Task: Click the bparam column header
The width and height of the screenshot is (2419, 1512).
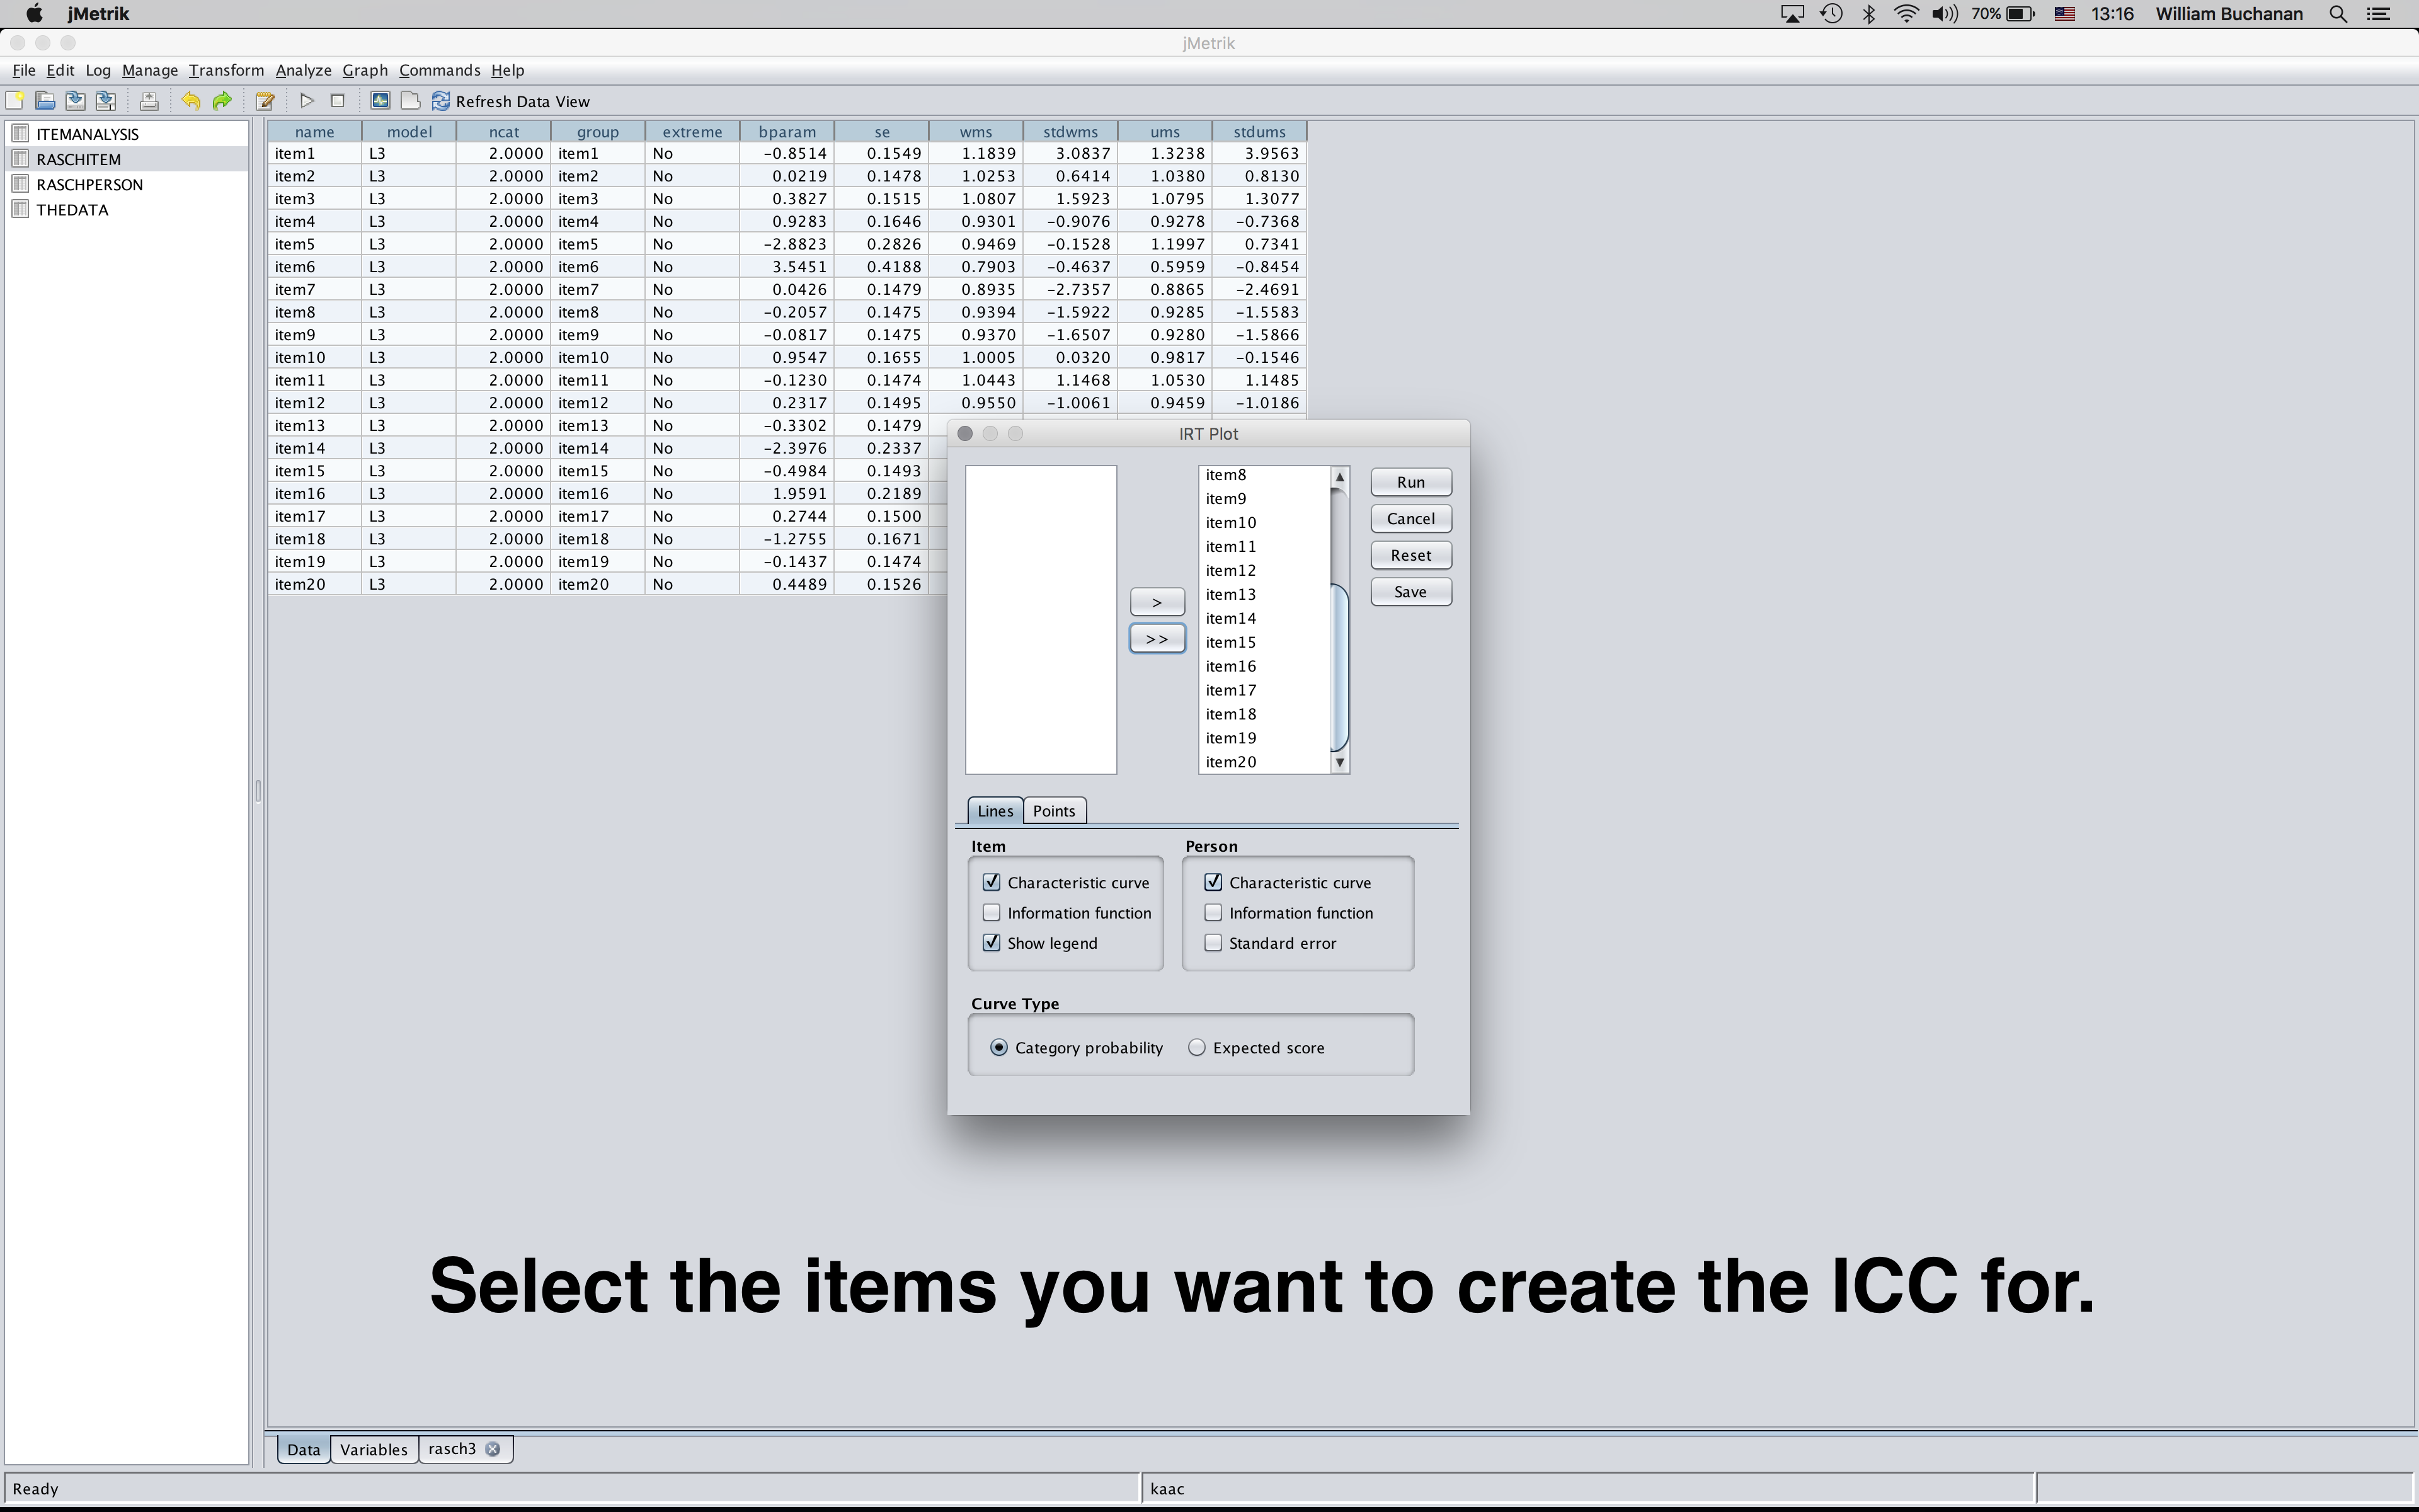Action: click(x=787, y=132)
